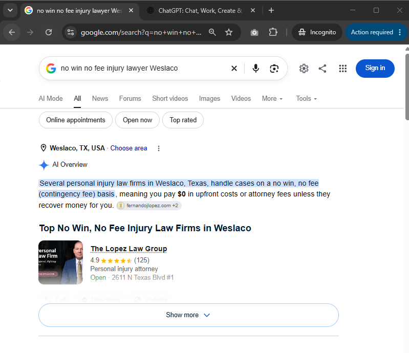Open the Forums results tab
Viewport: 409px width, 353px height.
tap(130, 99)
